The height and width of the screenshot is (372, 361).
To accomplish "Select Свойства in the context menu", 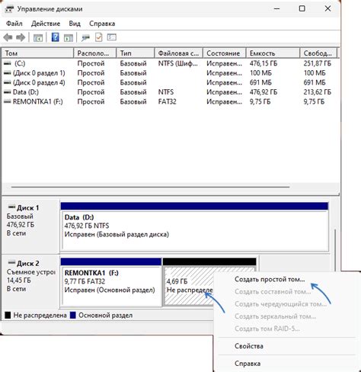I will pos(249,346).
